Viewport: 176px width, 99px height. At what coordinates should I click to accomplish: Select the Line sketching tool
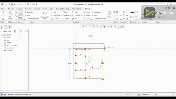(x=54, y=12)
